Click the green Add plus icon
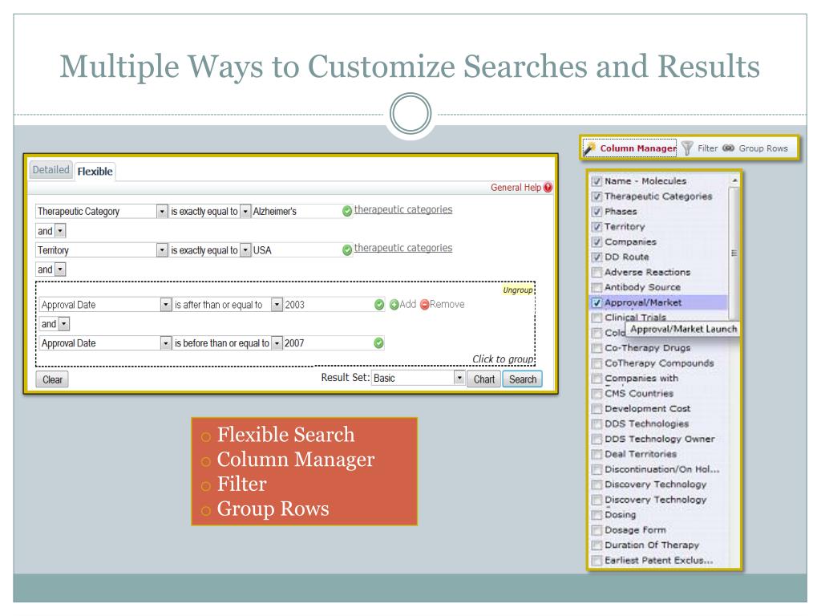This screenshot has width=821, height=616. [x=394, y=304]
